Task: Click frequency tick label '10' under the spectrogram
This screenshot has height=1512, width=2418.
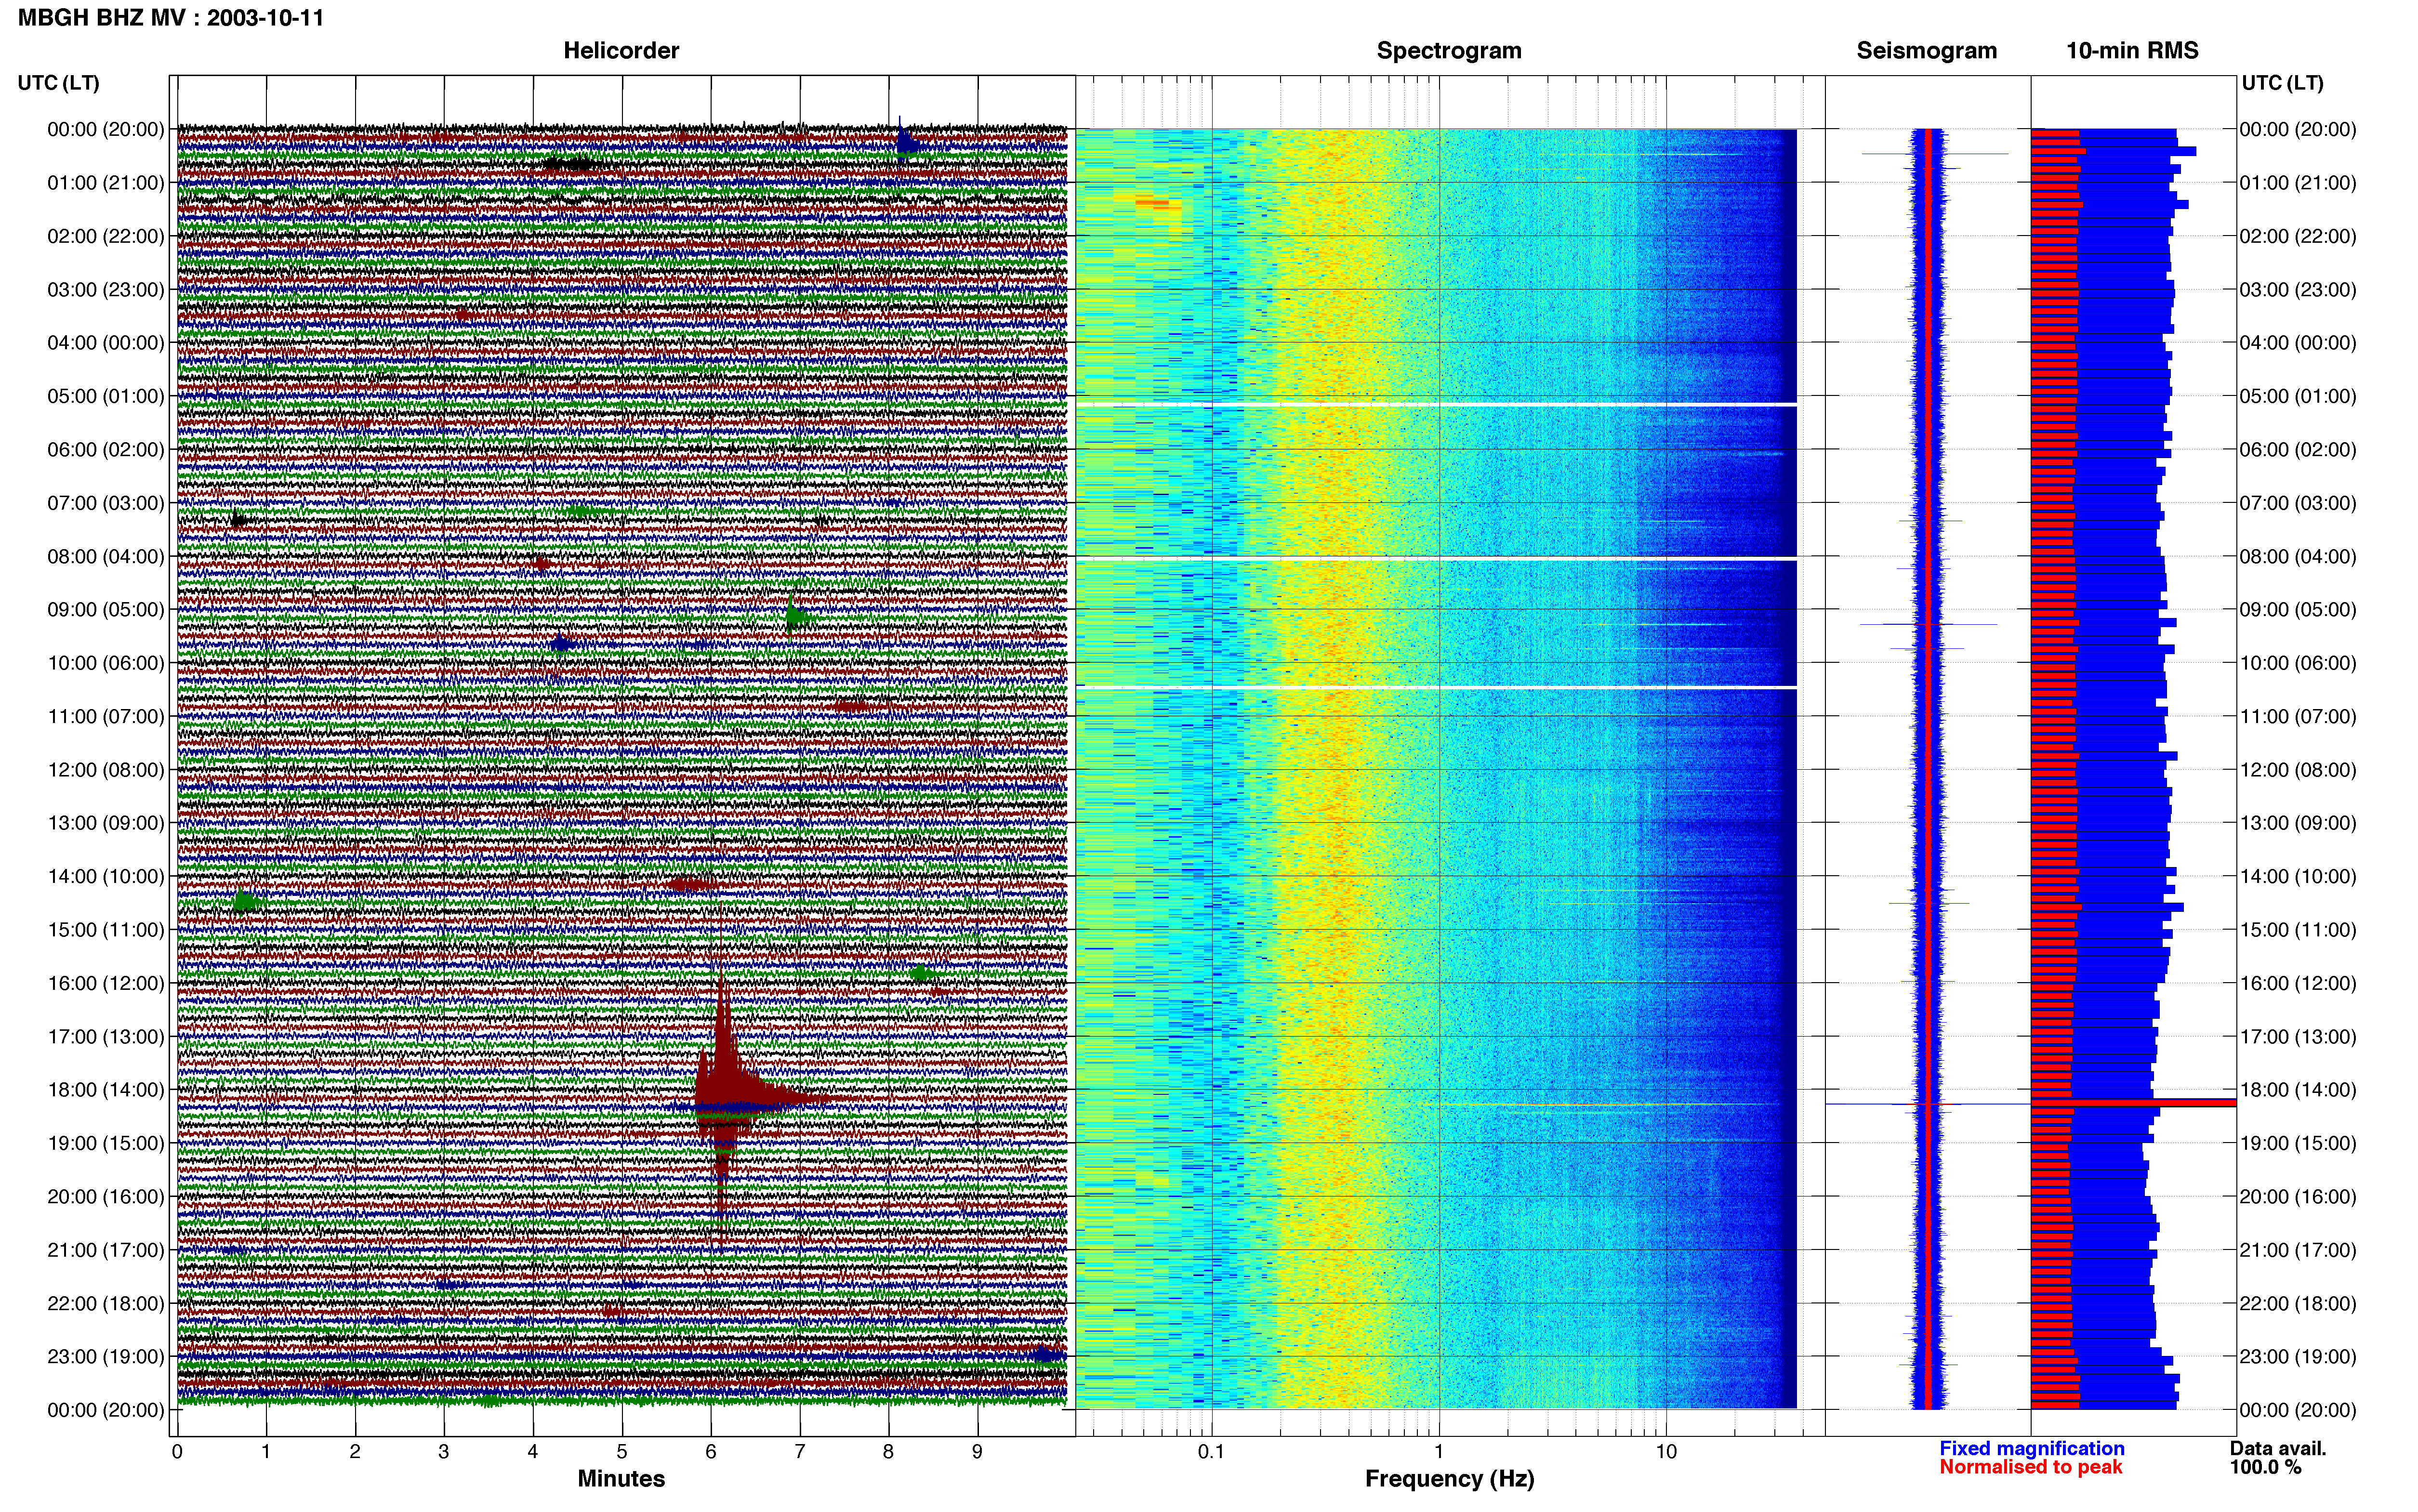Action: point(1666,1452)
